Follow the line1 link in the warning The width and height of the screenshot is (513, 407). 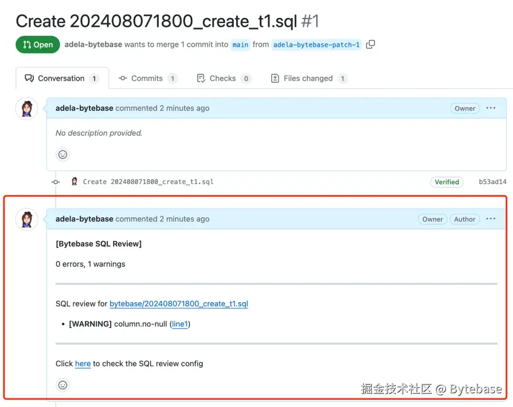pos(180,324)
